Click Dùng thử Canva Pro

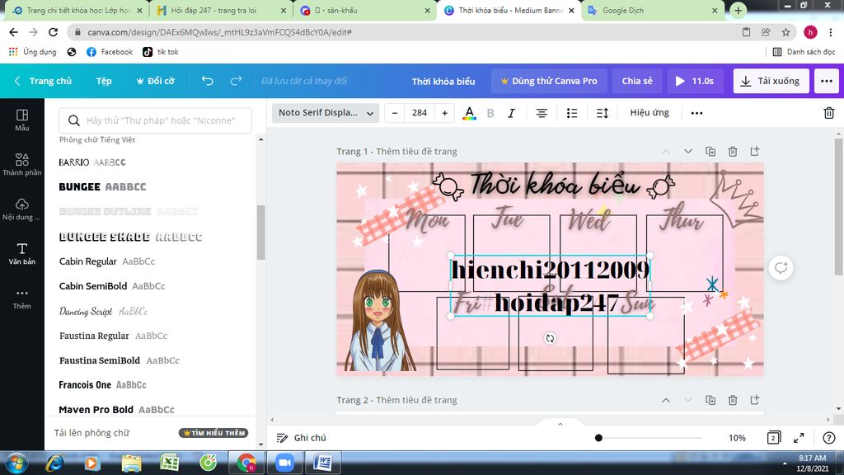coord(549,81)
